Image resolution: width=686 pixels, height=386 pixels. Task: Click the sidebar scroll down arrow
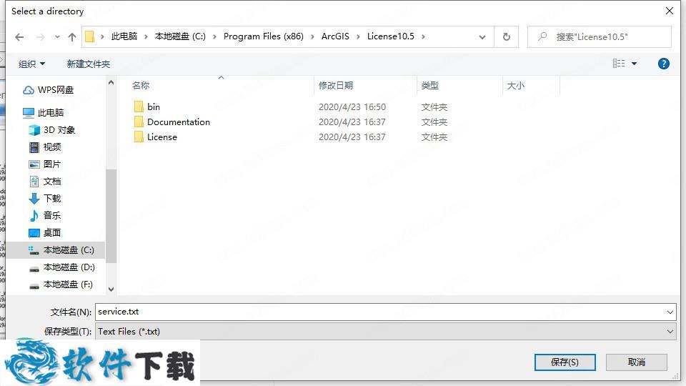pos(111,289)
